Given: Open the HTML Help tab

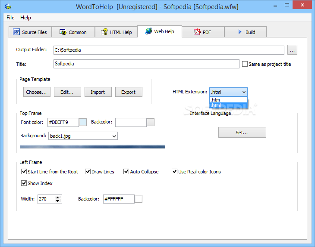Looking at the screenshot, I should [x=116, y=32].
